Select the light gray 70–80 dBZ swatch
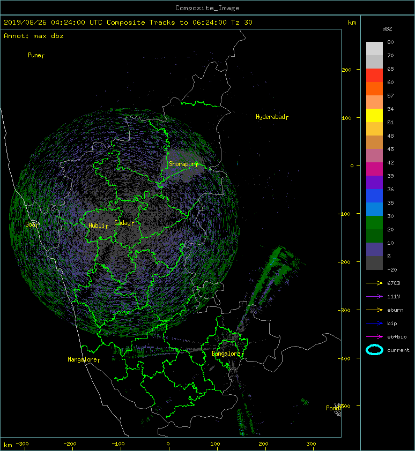This screenshot has height=451, width=415. pos(374,49)
